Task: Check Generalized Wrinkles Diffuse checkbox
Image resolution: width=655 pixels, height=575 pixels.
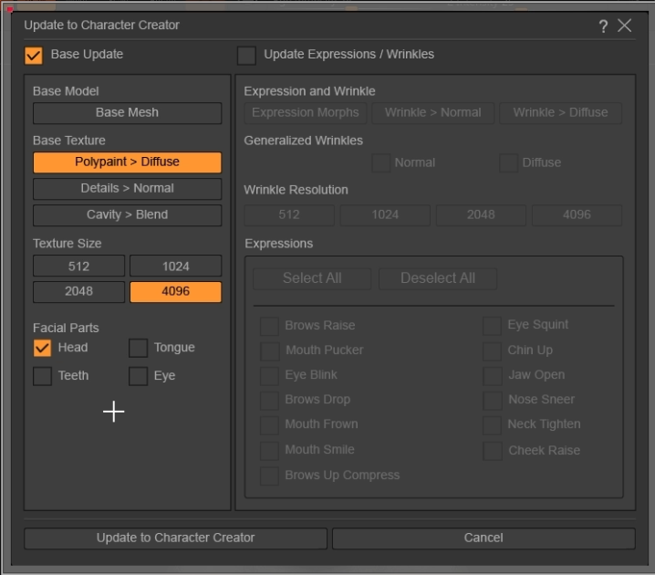Action: [x=508, y=162]
